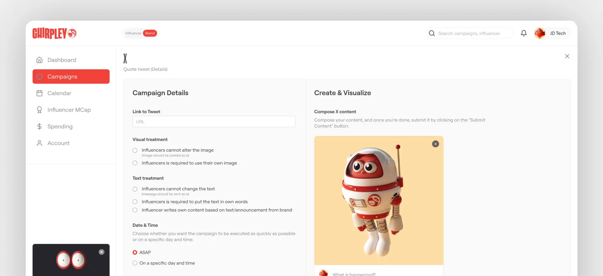Click the X platform logo icon
Image resolution: width=603 pixels, height=276 pixels.
click(x=125, y=59)
